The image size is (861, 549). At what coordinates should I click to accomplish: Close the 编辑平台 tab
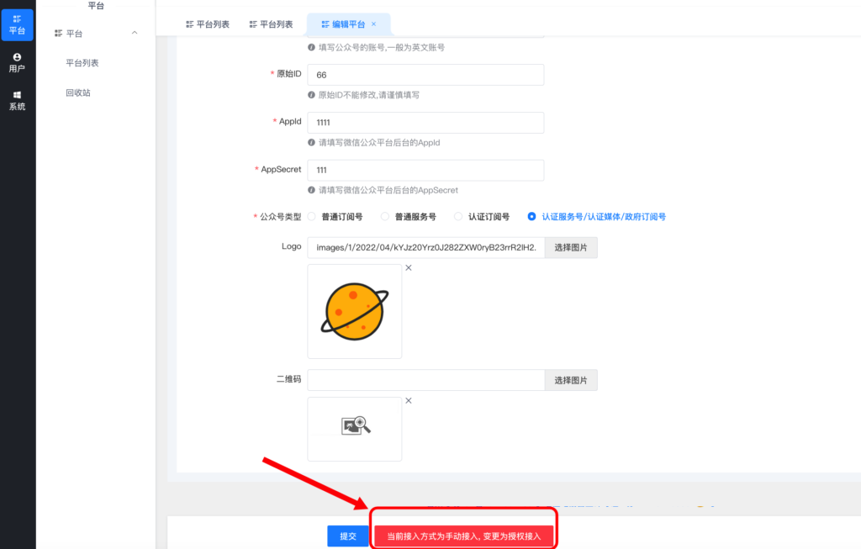point(374,24)
